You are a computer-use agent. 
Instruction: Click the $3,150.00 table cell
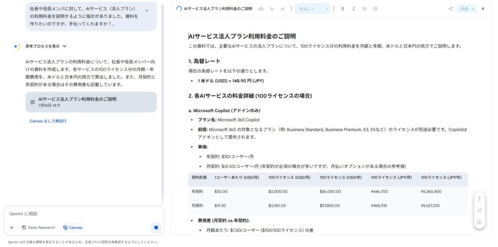click(278, 205)
